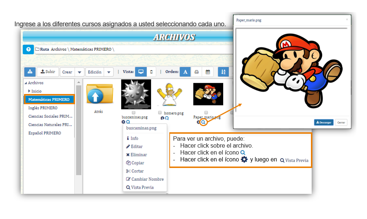Screen dimensions: 367x219
Task: Choose Cortar in the context menu
Action: [135, 171]
